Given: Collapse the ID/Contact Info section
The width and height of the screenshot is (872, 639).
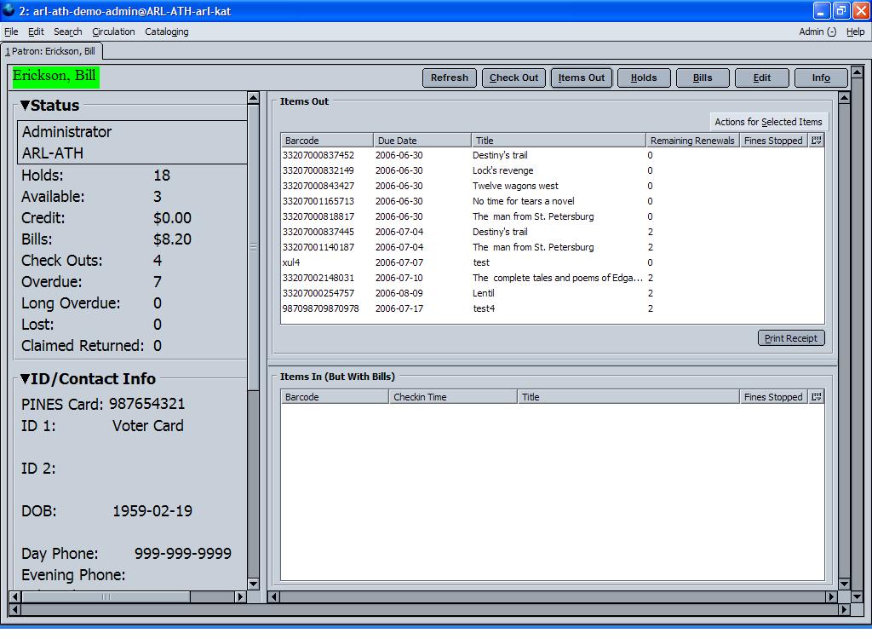Looking at the screenshot, I should click(x=26, y=379).
